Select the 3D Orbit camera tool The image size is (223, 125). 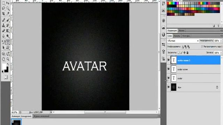[x=8, y=54]
